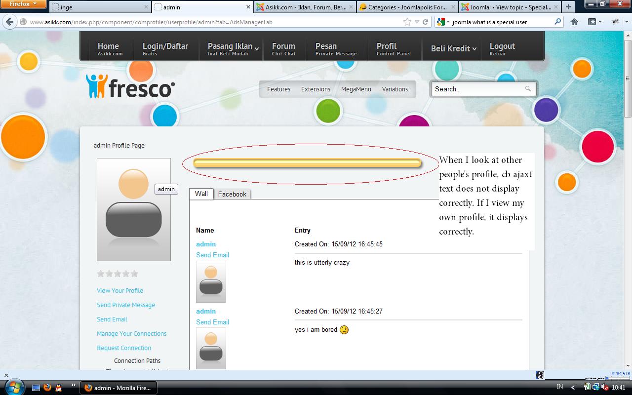Open Pesan Private Message menu
This screenshot has height=395, width=632.
(336, 48)
